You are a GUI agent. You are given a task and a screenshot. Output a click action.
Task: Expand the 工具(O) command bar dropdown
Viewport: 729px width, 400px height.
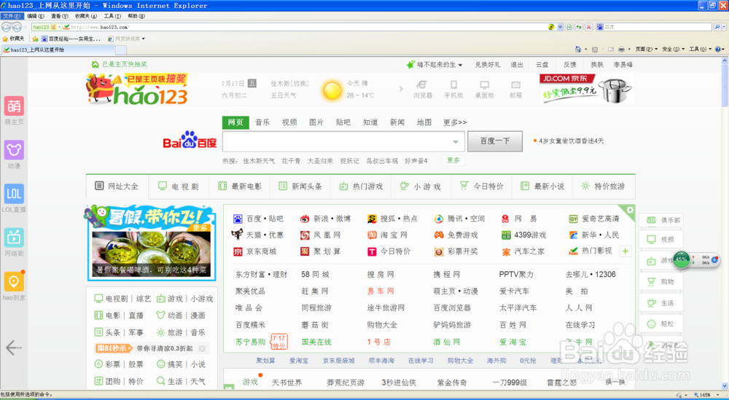tap(700, 49)
